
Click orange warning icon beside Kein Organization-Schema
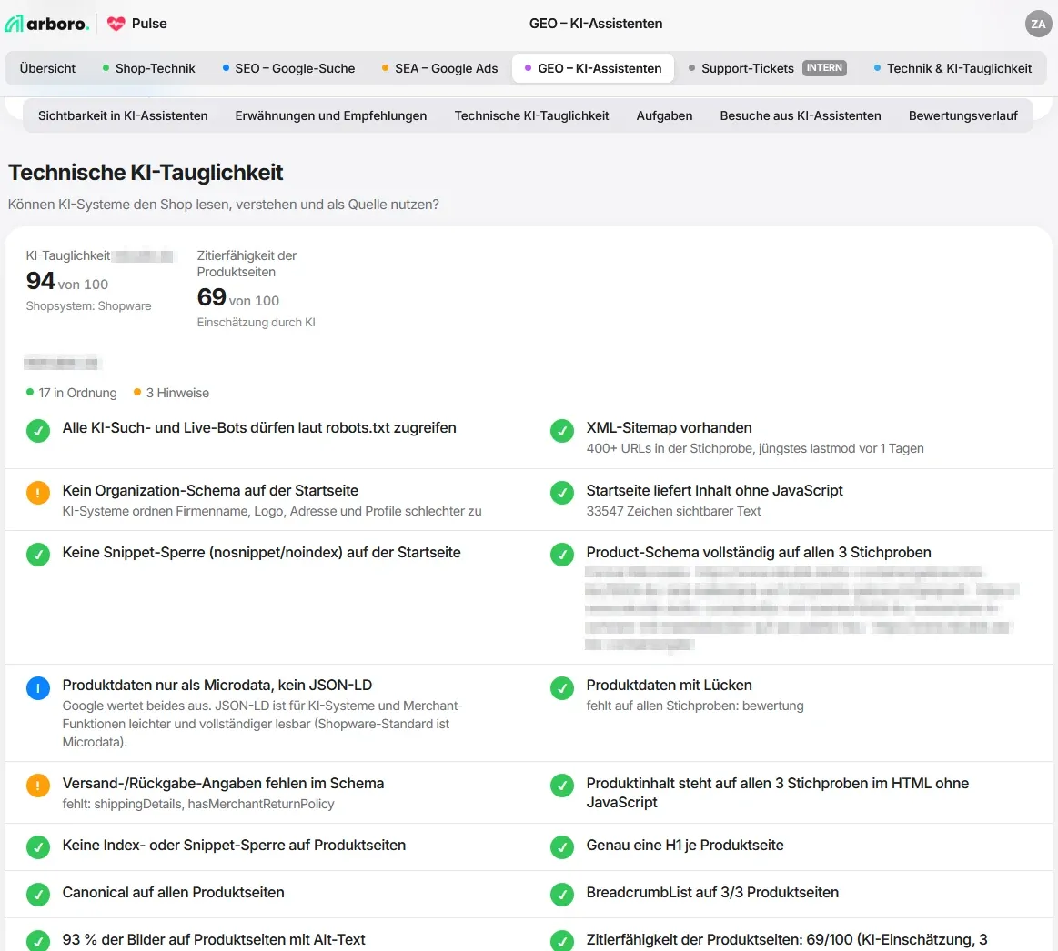(x=38, y=493)
